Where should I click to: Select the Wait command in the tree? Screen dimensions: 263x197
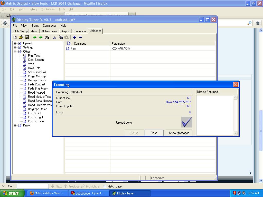[31, 64]
